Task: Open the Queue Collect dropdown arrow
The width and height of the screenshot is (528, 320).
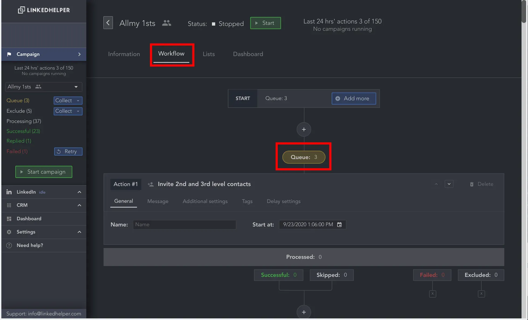Action: [78, 101]
